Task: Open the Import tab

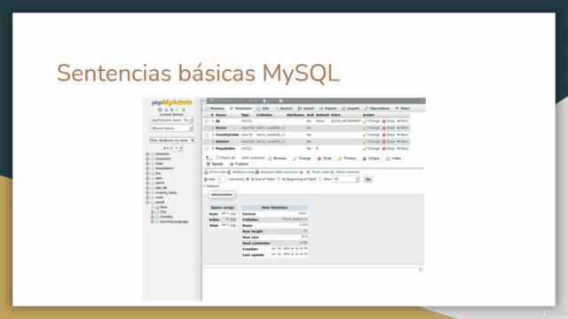Action: click(x=351, y=108)
